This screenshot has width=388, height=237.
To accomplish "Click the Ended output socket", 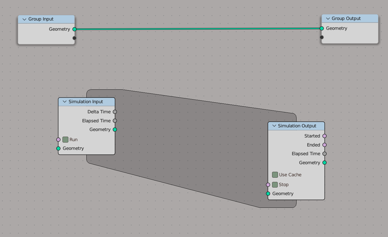I will click(x=324, y=145).
